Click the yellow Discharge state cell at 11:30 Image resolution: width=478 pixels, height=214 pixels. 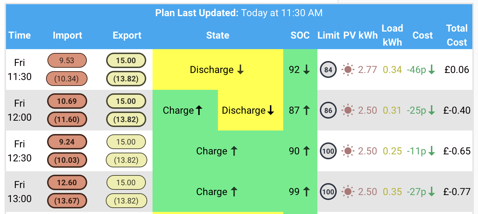(218, 69)
